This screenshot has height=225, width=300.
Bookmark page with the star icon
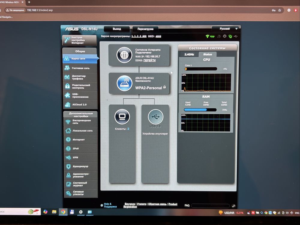pos(280,10)
